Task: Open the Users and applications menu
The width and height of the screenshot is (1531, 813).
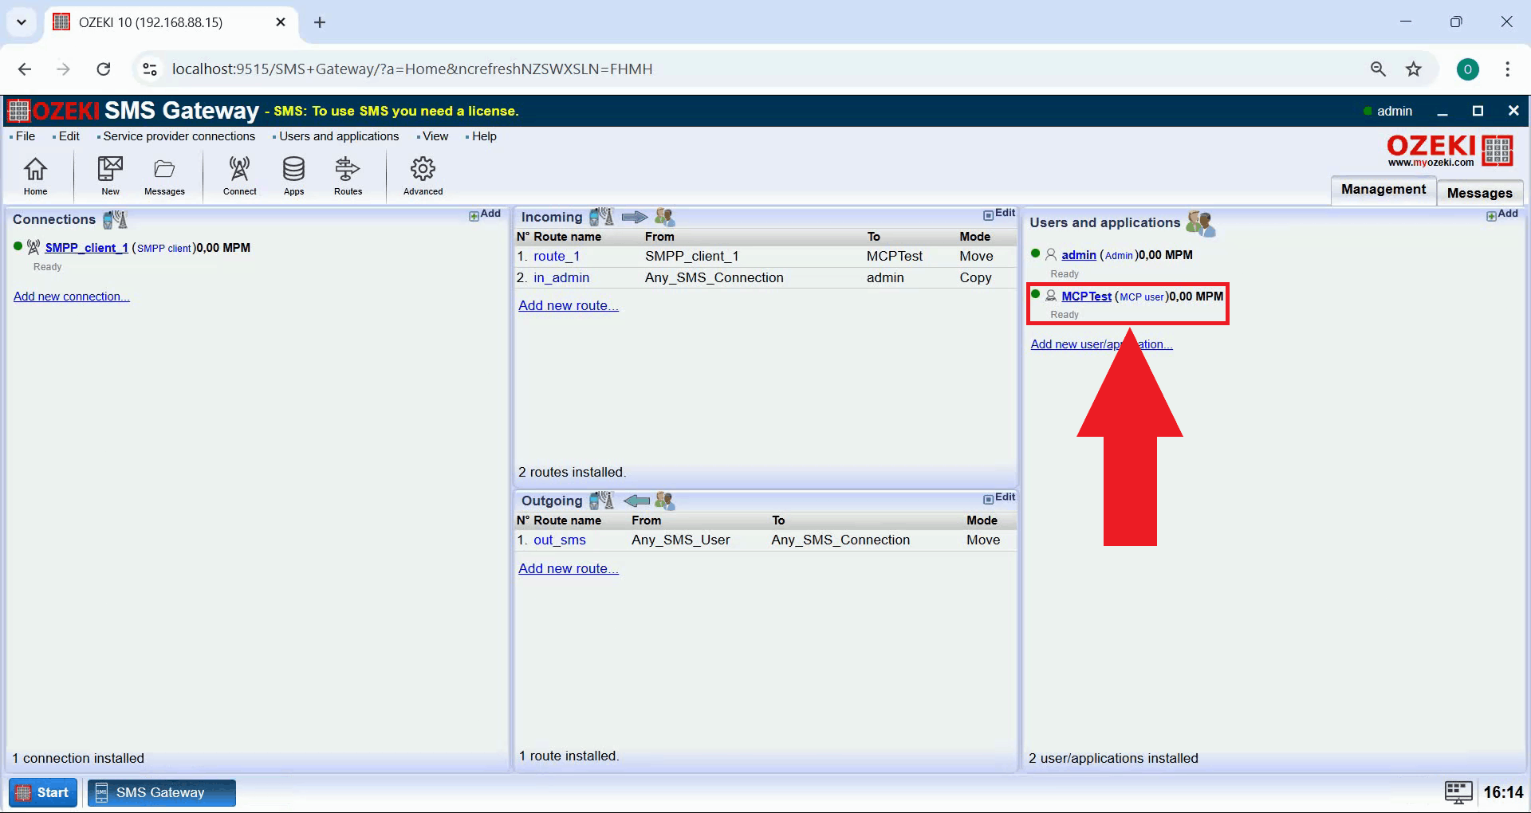Action: click(339, 136)
